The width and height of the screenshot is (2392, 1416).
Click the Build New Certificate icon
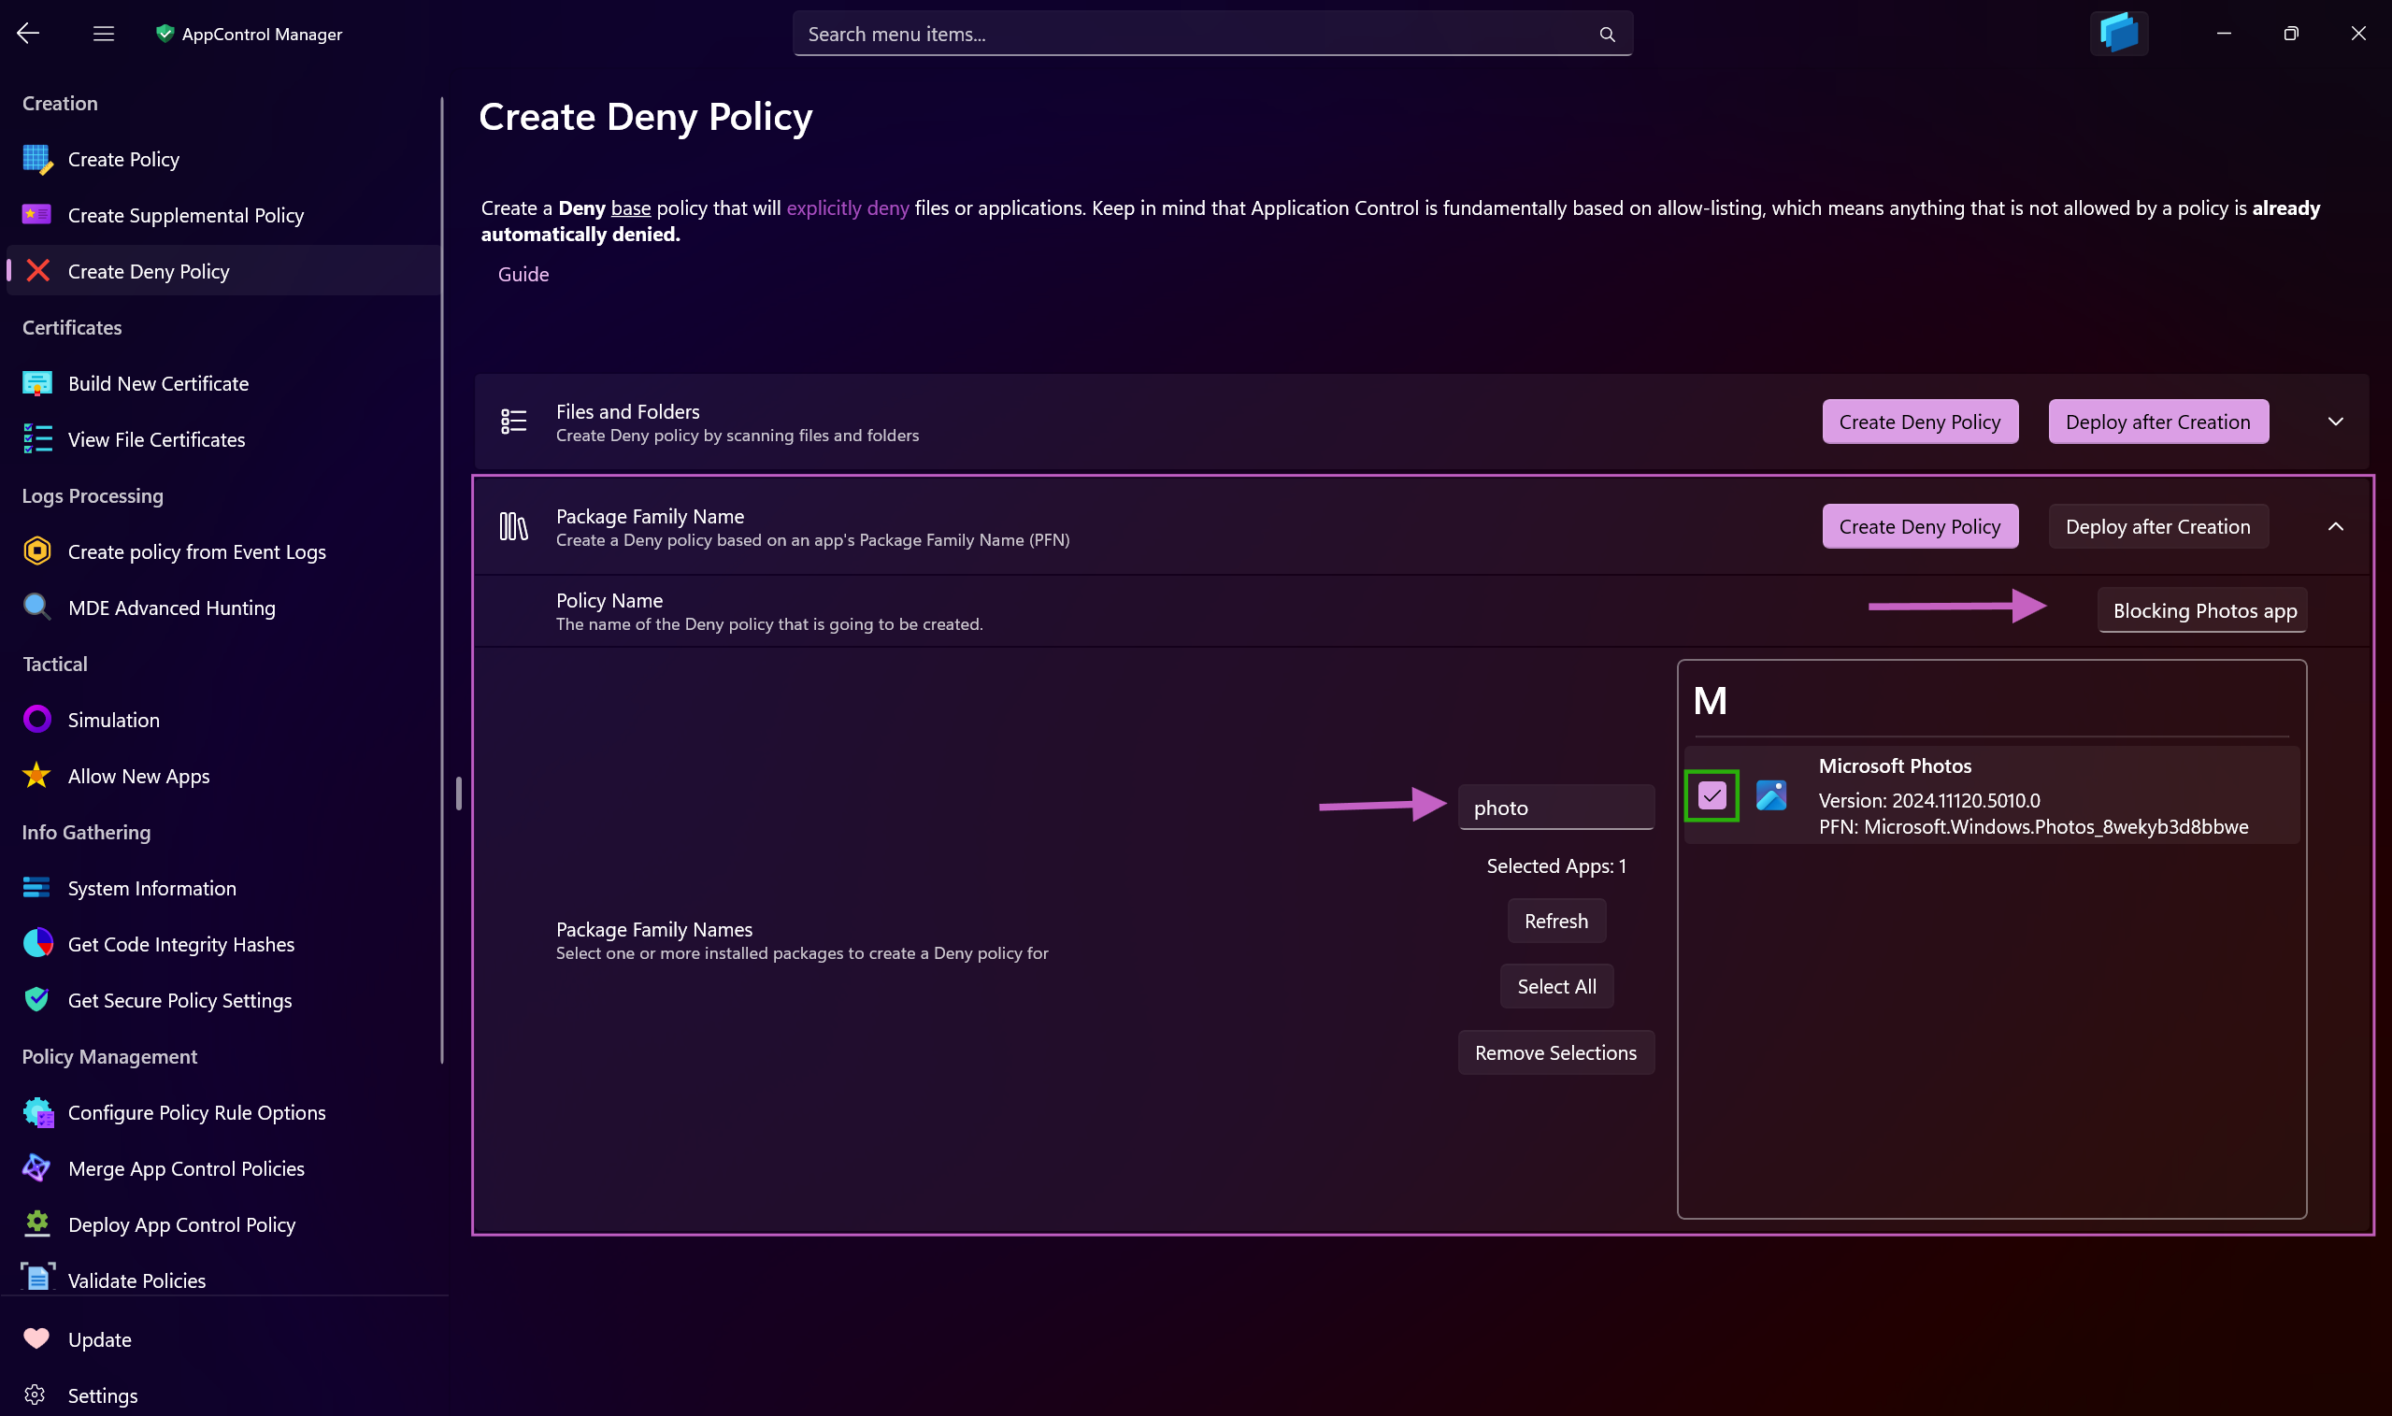pyautogui.click(x=36, y=382)
